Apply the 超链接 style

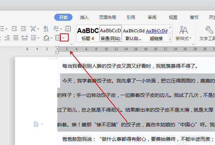click(157, 33)
